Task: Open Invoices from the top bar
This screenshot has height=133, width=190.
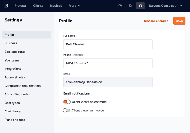Action: tap(56, 6)
